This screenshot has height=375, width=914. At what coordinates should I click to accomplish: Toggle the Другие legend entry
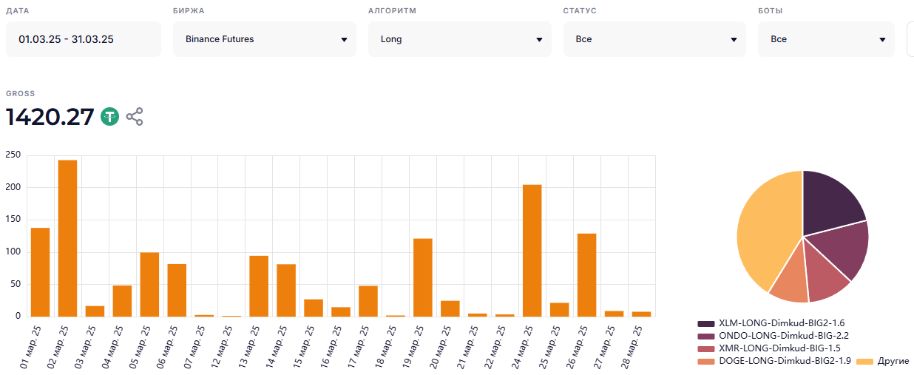[893, 361]
